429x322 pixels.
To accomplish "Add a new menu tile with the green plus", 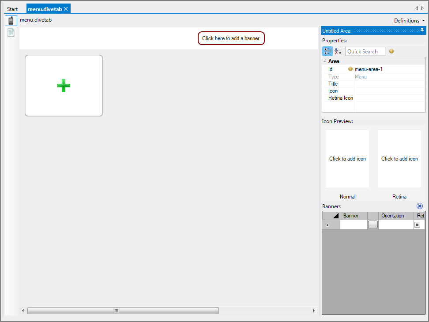I will point(64,85).
